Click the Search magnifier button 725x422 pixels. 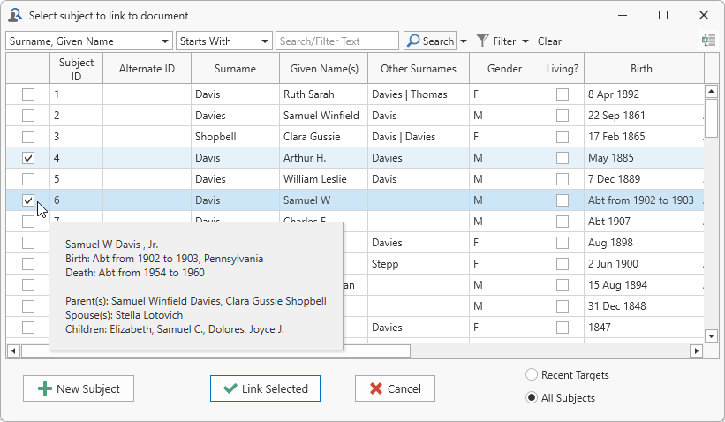(x=430, y=41)
